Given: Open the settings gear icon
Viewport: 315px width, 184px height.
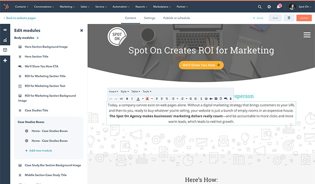Looking at the screenshot, I should (269, 7).
